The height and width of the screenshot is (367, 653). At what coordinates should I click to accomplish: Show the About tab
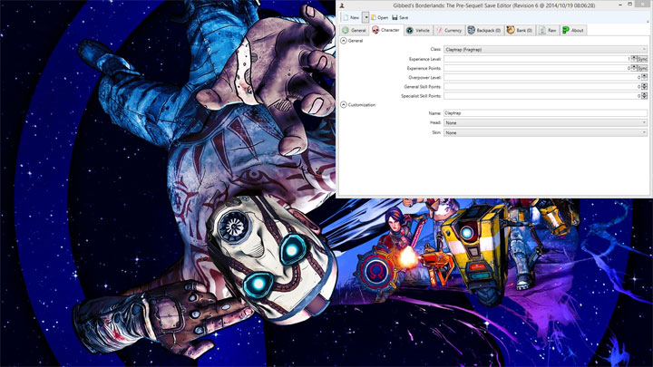(573, 31)
